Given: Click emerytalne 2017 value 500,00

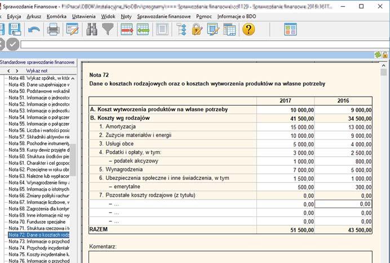Looking at the screenshot, I should tap(286, 187).
